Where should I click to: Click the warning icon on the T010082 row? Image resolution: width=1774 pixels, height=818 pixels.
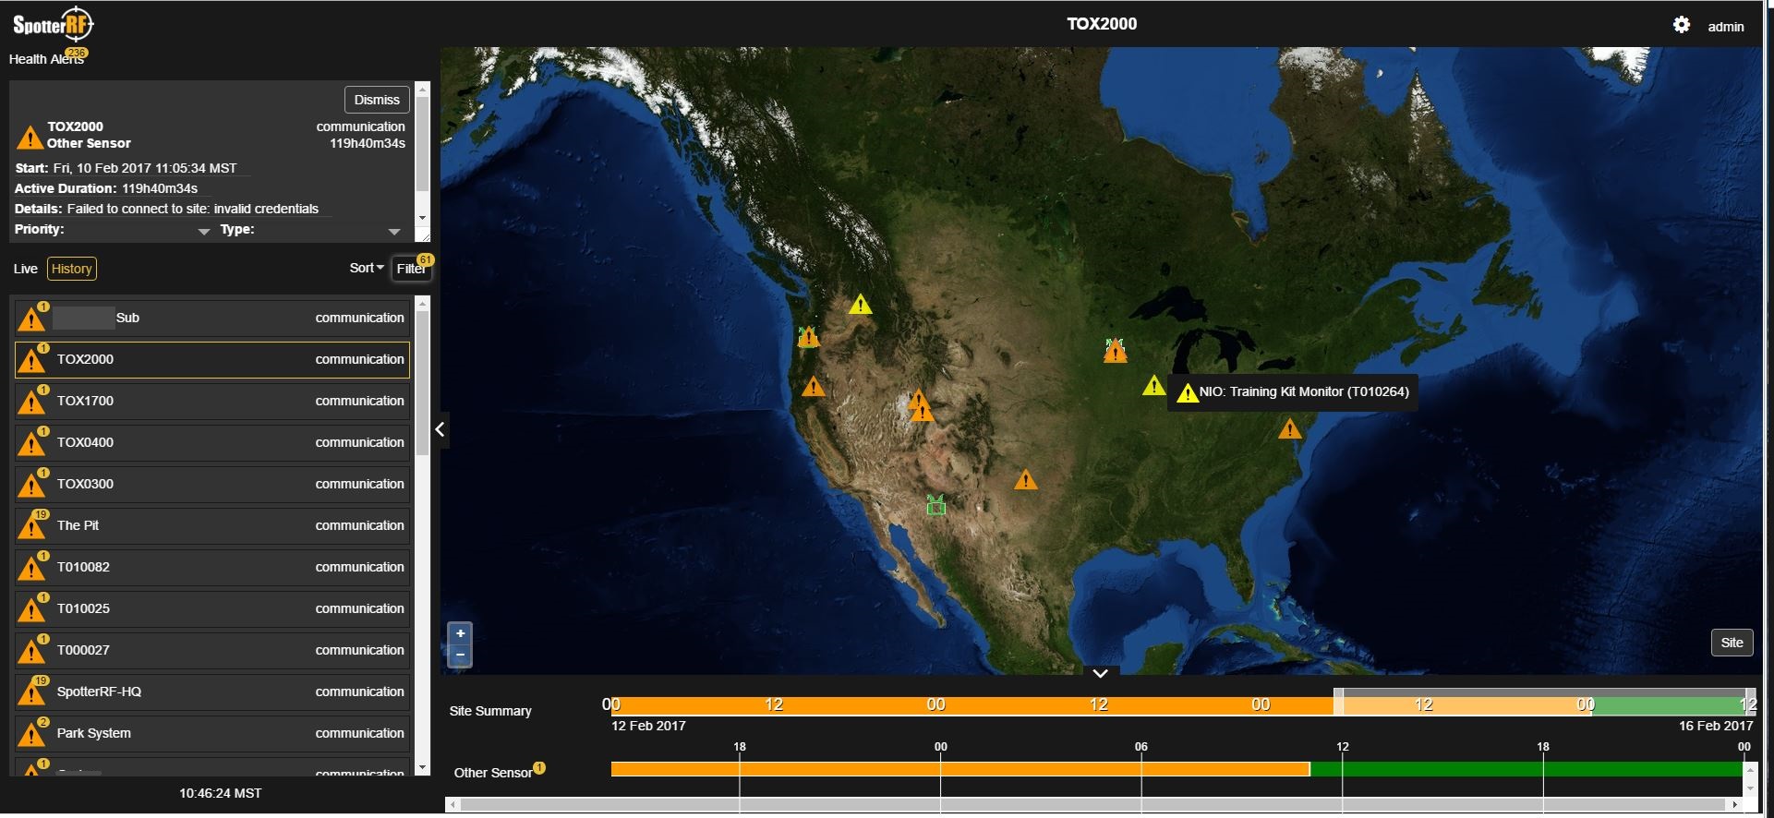[31, 568]
